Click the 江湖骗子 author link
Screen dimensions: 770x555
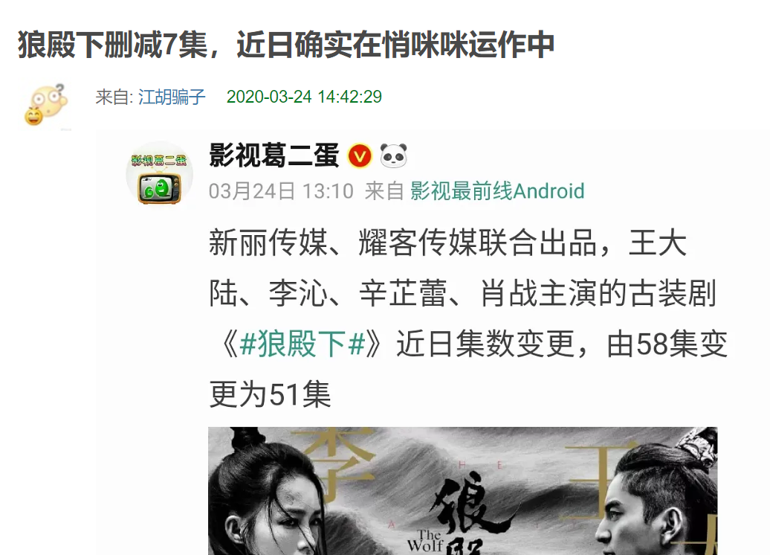click(x=172, y=97)
